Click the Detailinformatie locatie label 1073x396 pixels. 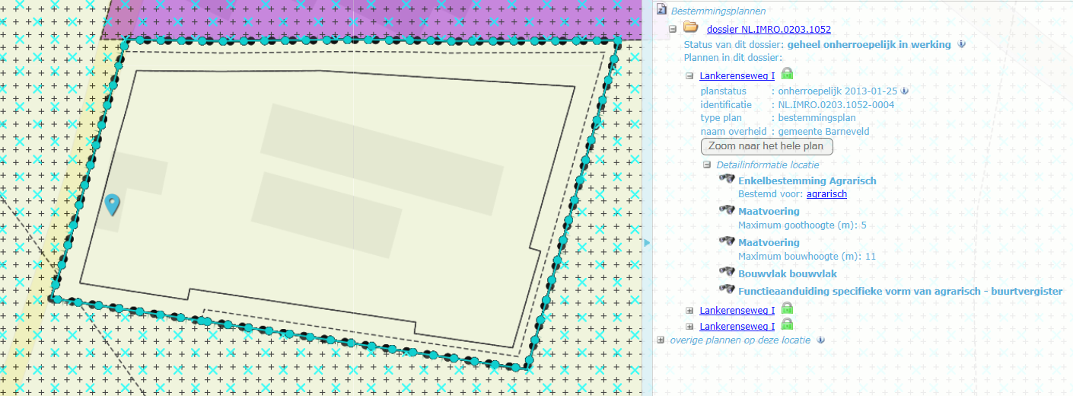[768, 164]
